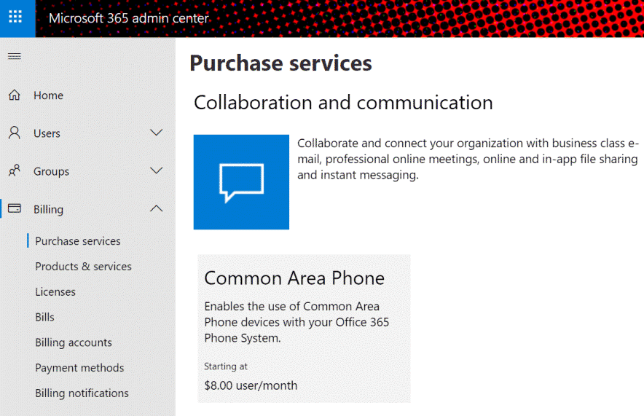The image size is (644, 416).
Task: Open Products & services
Action: click(83, 267)
